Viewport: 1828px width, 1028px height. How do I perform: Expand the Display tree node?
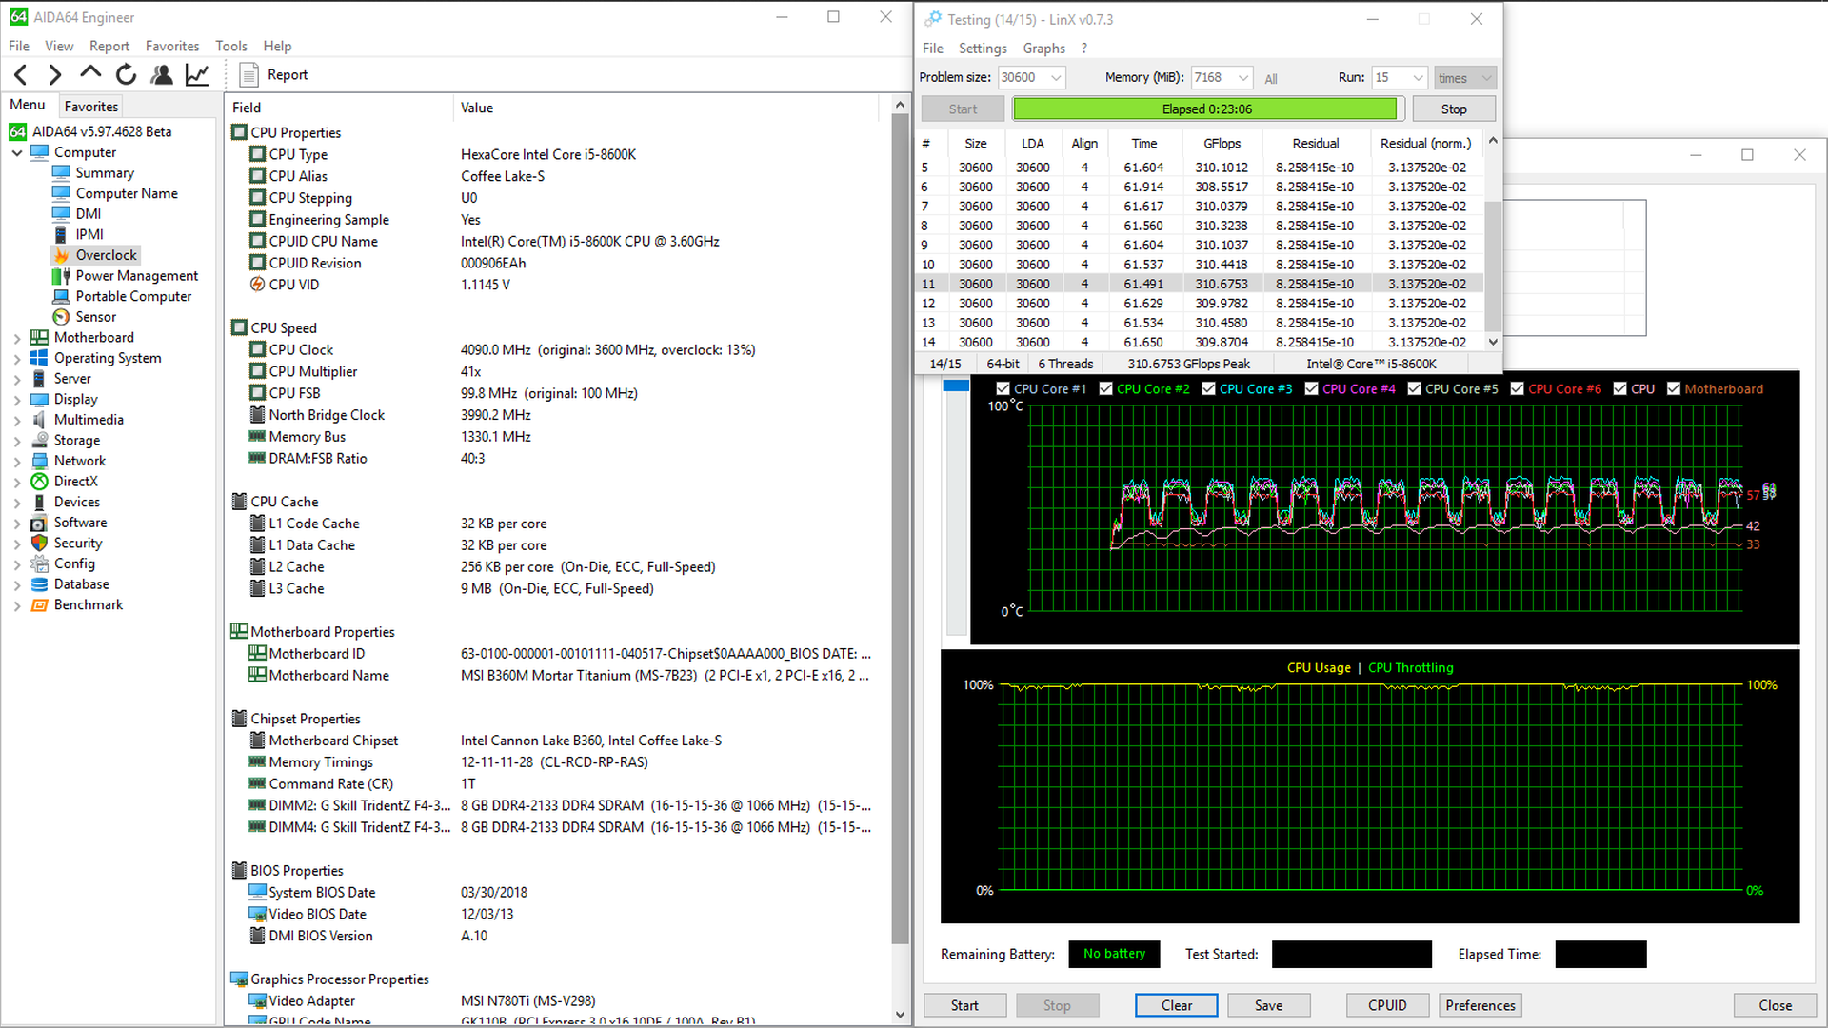click(17, 400)
